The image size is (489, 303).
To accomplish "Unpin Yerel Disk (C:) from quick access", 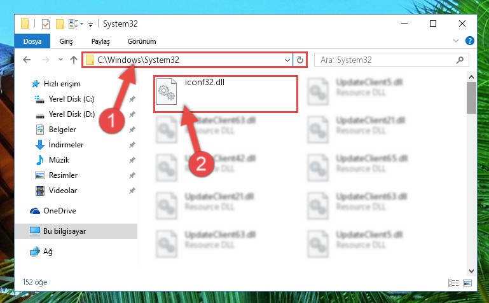I will coord(132,99).
